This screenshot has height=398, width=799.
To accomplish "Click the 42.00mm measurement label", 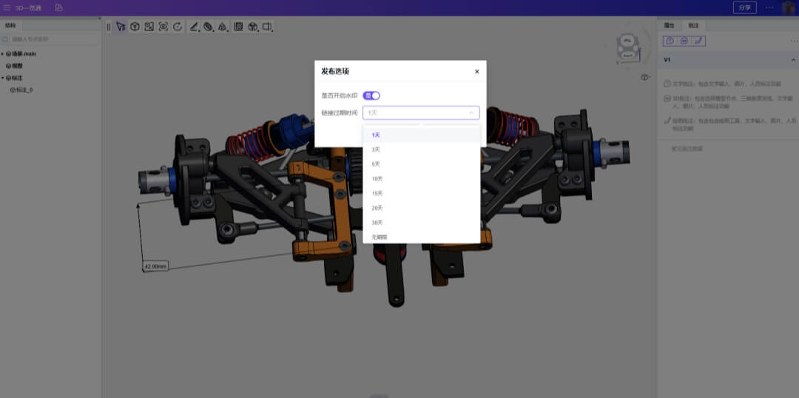I will [x=155, y=266].
